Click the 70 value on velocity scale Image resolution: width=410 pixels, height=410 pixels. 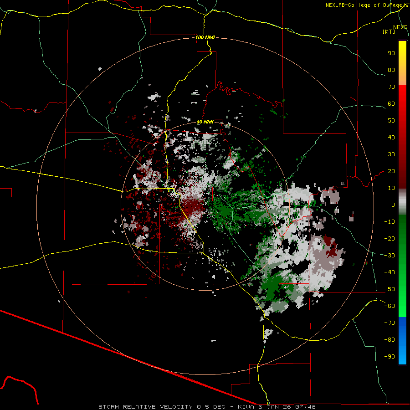[x=391, y=87]
